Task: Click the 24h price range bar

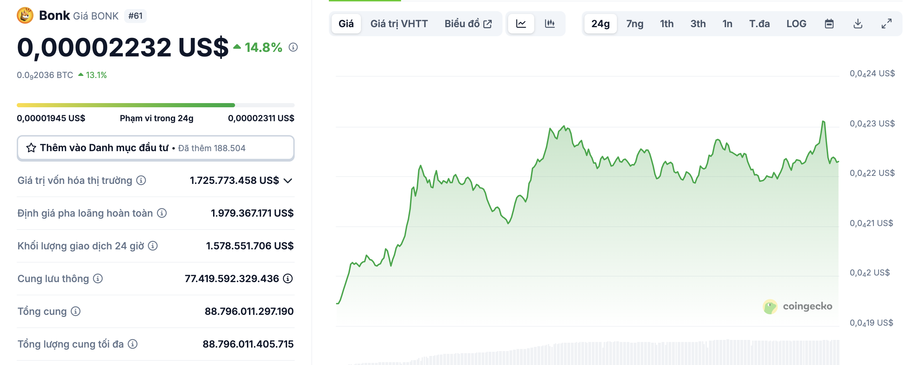Action: pyautogui.click(x=156, y=105)
